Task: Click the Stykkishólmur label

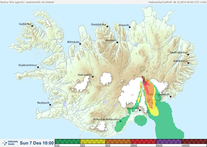Action: 28,65
